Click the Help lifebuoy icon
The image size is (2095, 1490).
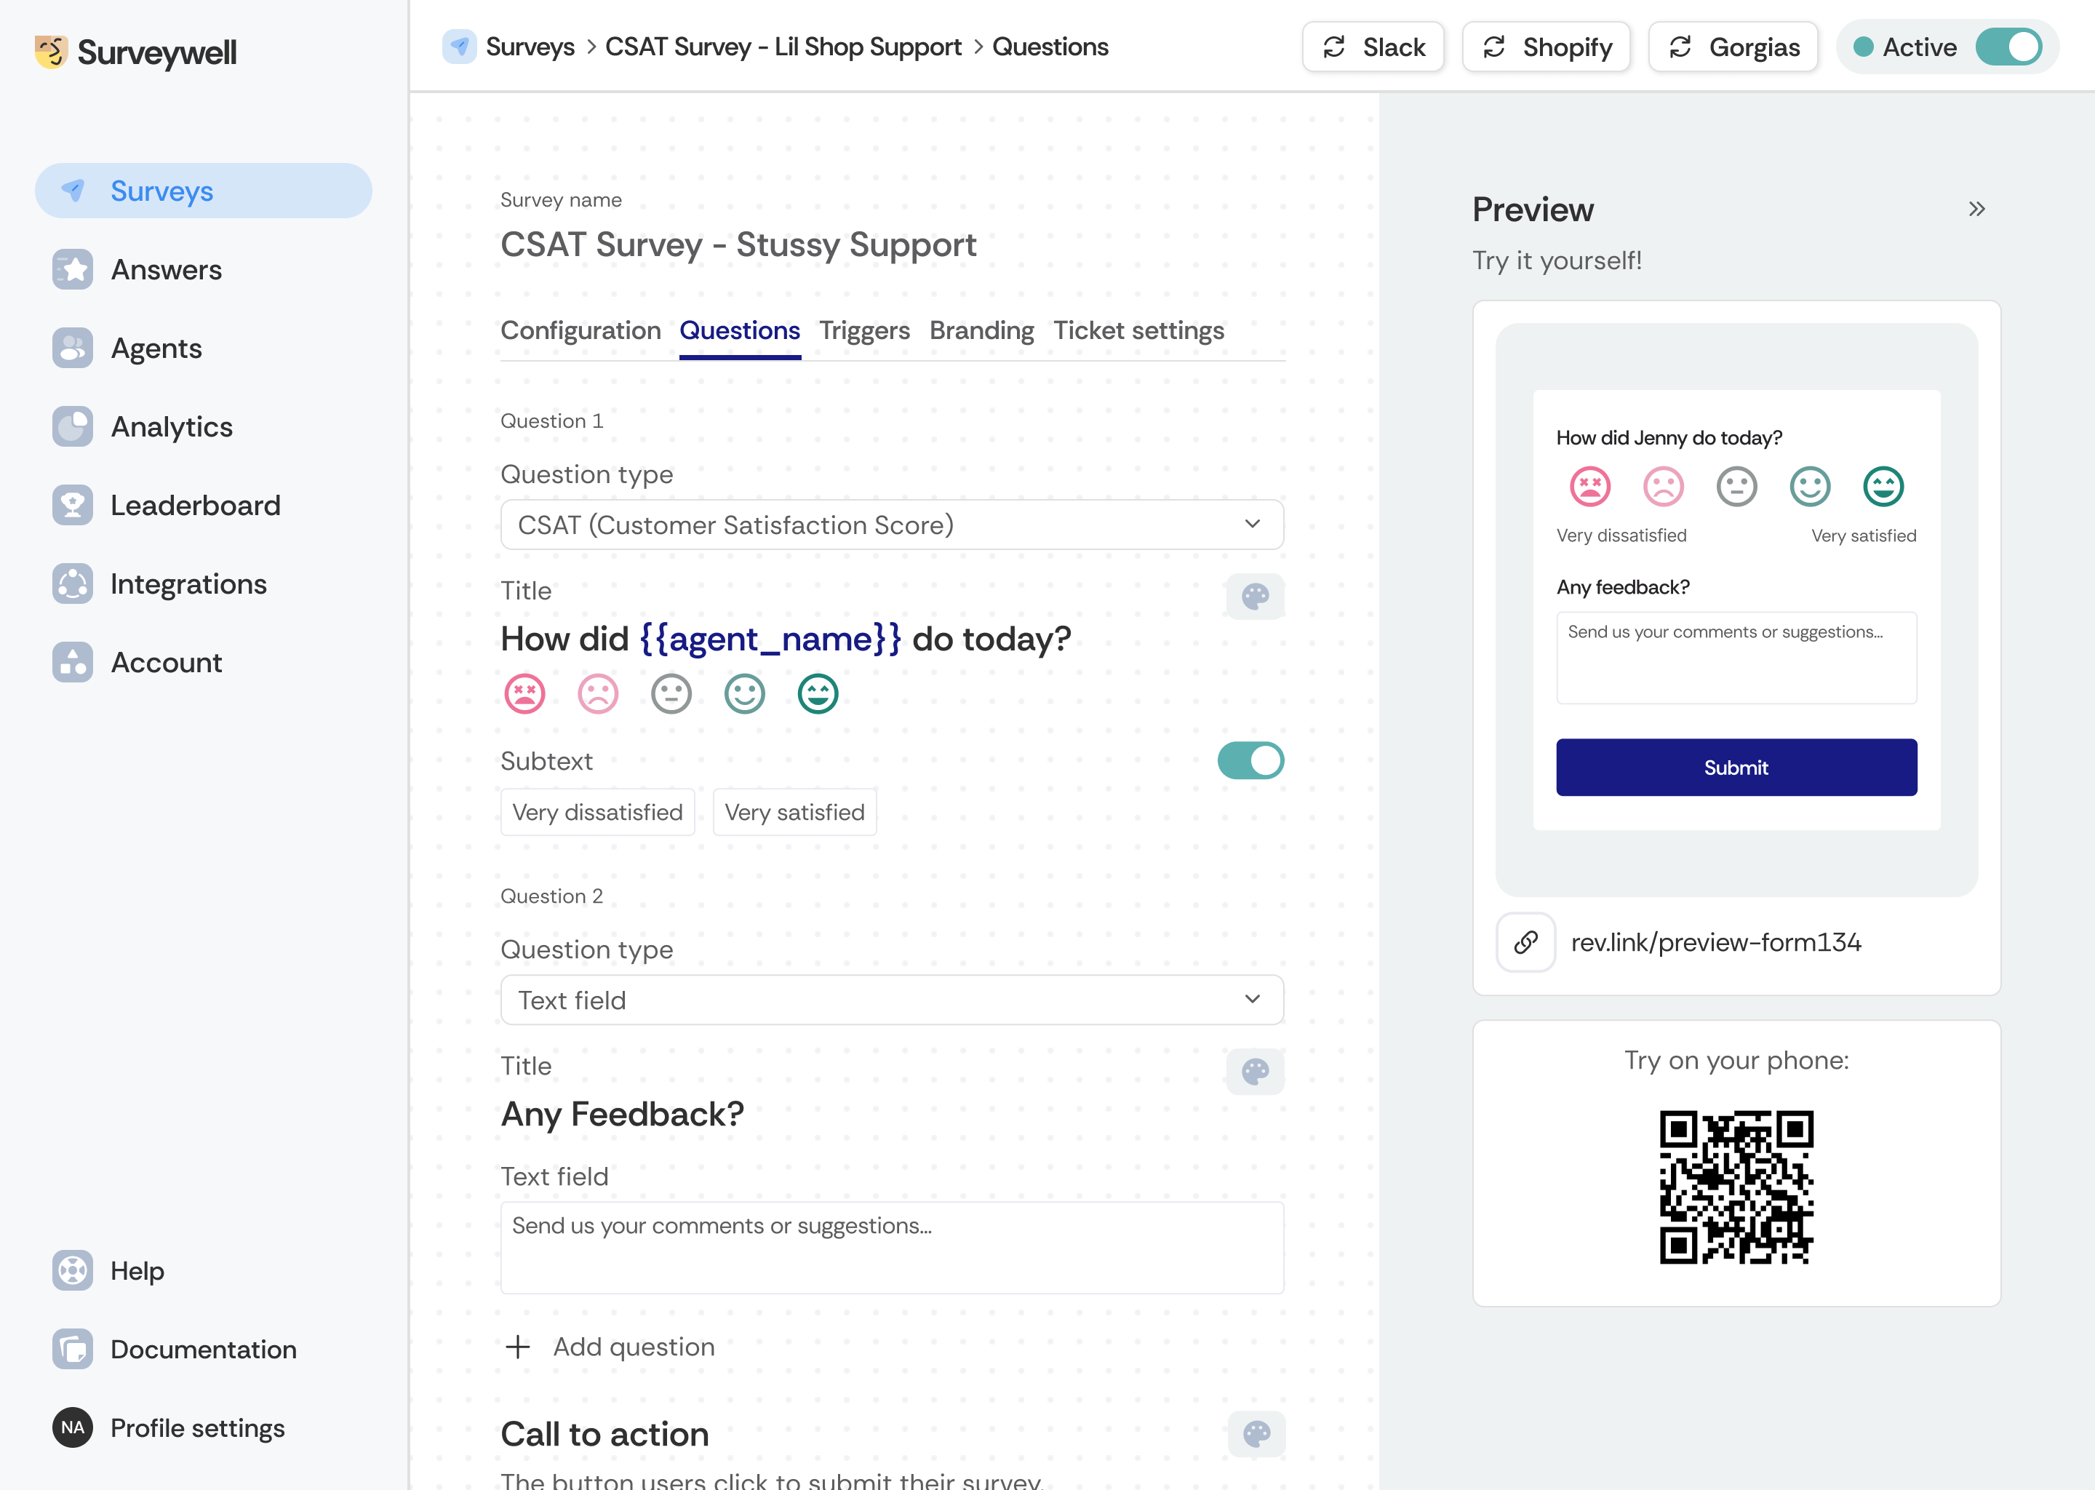point(73,1271)
